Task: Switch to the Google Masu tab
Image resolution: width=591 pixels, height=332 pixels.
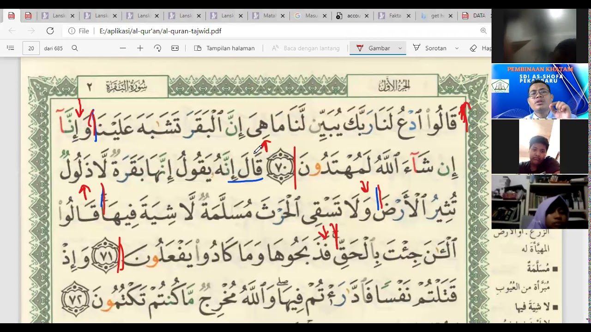Action: point(311,16)
